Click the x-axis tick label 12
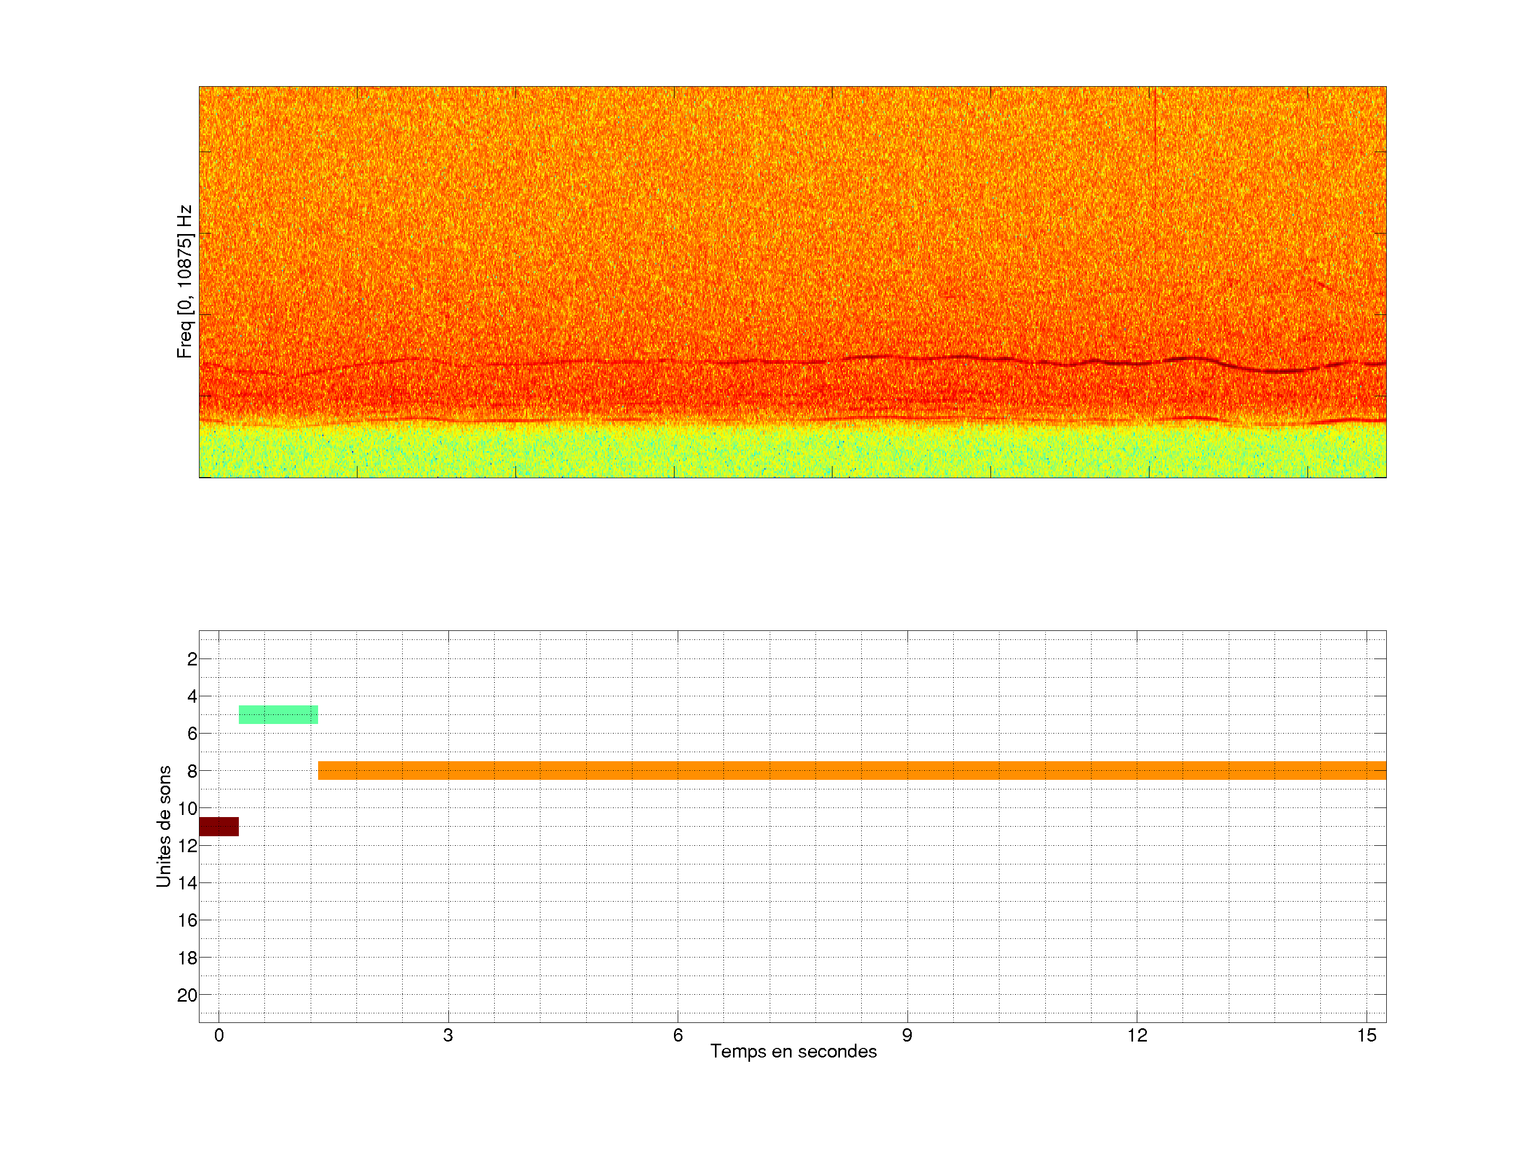The width and height of the screenshot is (1532, 1149). tap(1137, 1035)
